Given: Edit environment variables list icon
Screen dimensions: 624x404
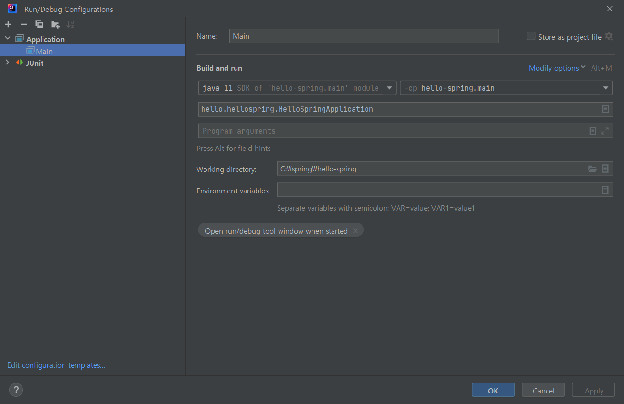Looking at the screenshot, I should 605,190.
